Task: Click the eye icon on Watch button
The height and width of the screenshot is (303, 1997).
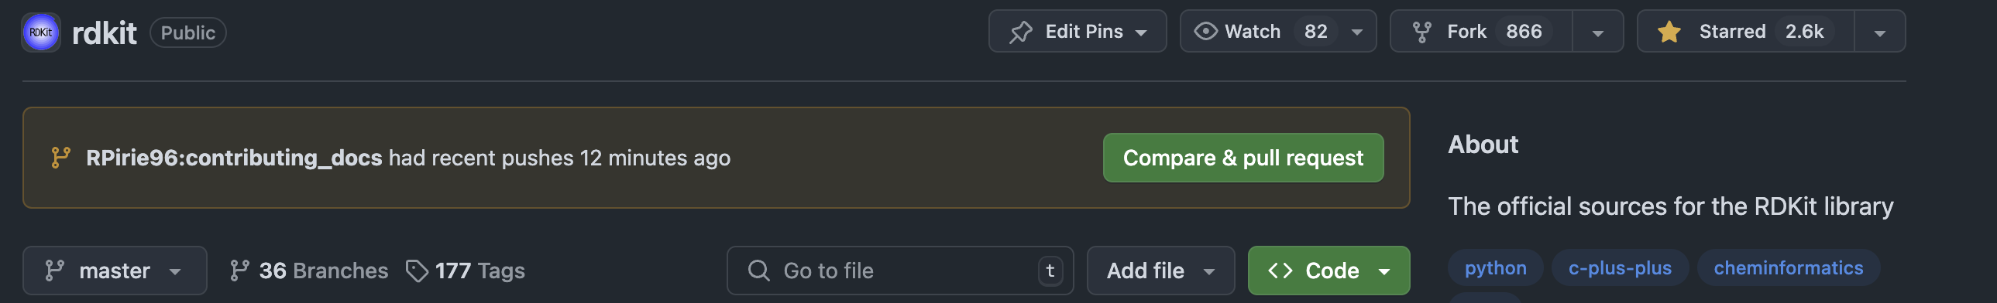Action: point(1205,31)
